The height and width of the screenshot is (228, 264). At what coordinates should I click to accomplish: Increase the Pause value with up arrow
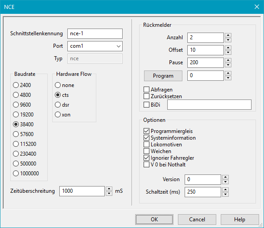coord(228,60)
